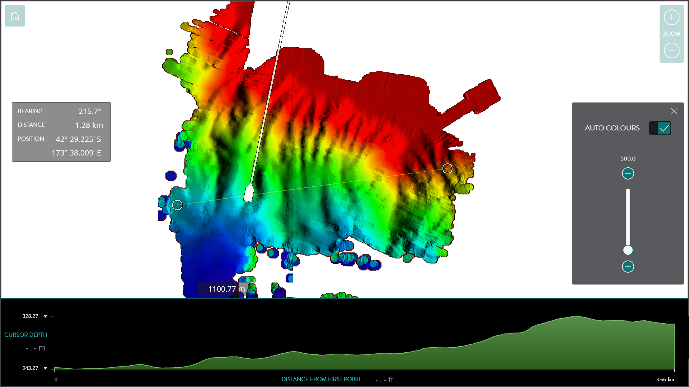Click the Auto Colours label

[x=612, y=128]
